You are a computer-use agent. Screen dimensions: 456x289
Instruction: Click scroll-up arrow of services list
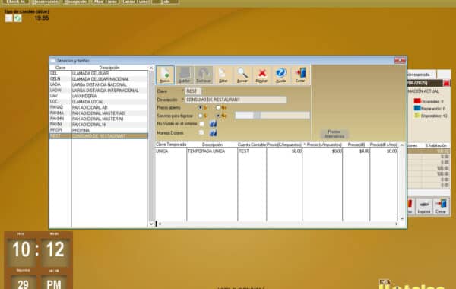[151, 68]
